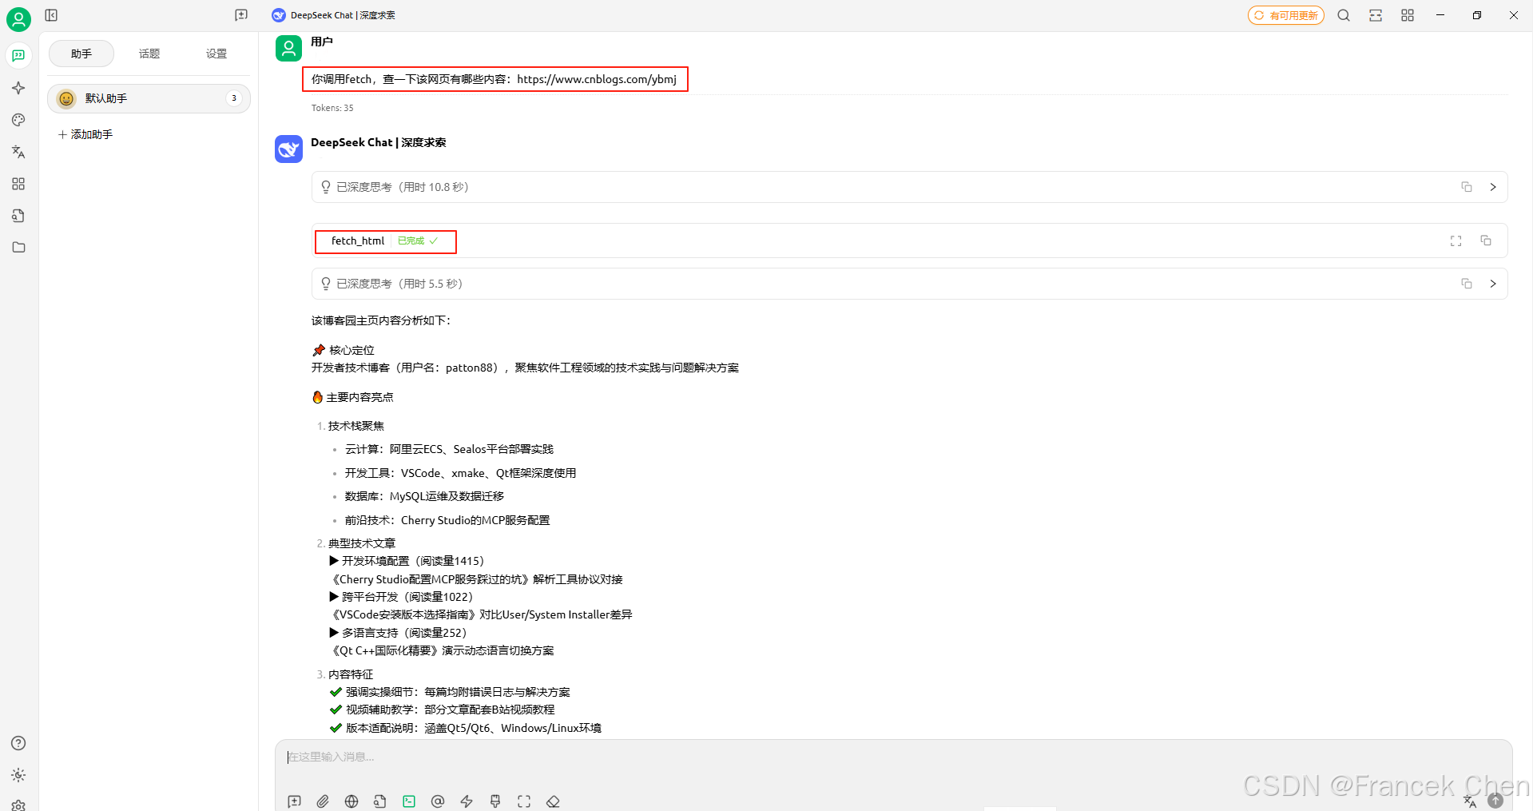
Task: Click the 添加助手 button
Action: pyautogui.click(x=85, y=134)
